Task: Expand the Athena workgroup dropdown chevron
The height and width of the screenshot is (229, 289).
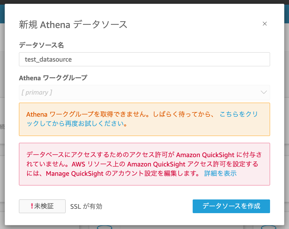Action: pos(264,92)
